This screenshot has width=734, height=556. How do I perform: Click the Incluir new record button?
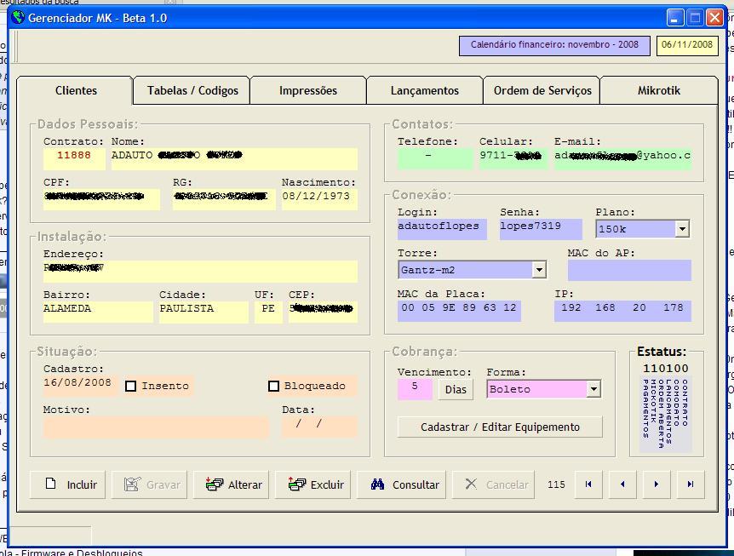[x=71, y=484]
